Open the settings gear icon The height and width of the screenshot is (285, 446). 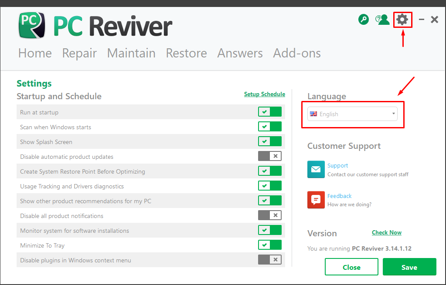point(402,20)
